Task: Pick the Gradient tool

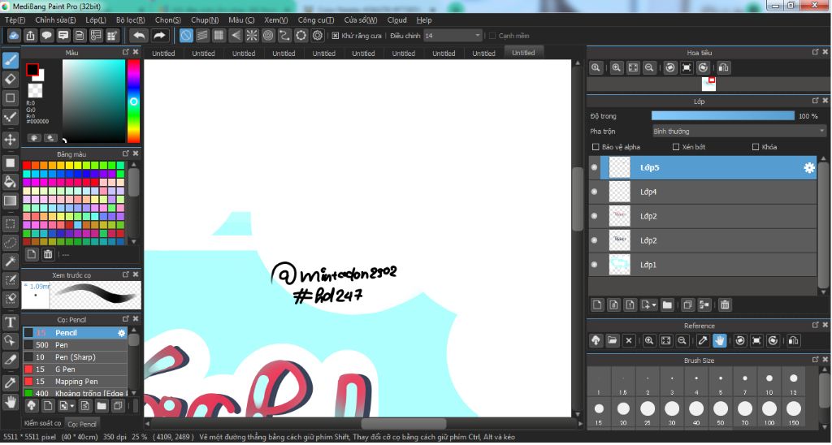Action: tap(10, 201)
